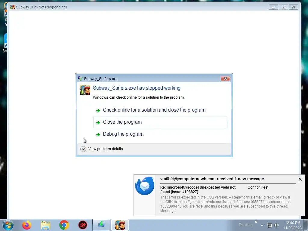Minimize the Subway Surf window
The width and height of the screenshot is (308, 231).
273,7
